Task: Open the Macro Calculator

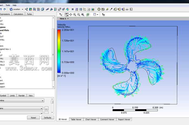Action: [119, 9]
